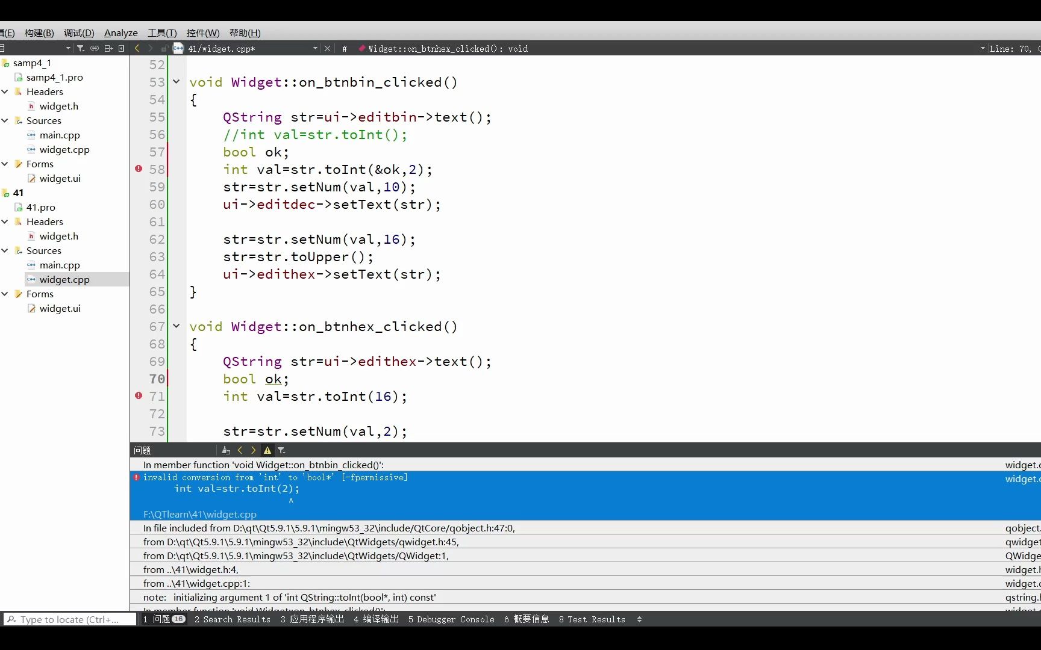Collapse samp4_1 Sources folder
This screenshot has height=650, width=1041.
point(5,120)
